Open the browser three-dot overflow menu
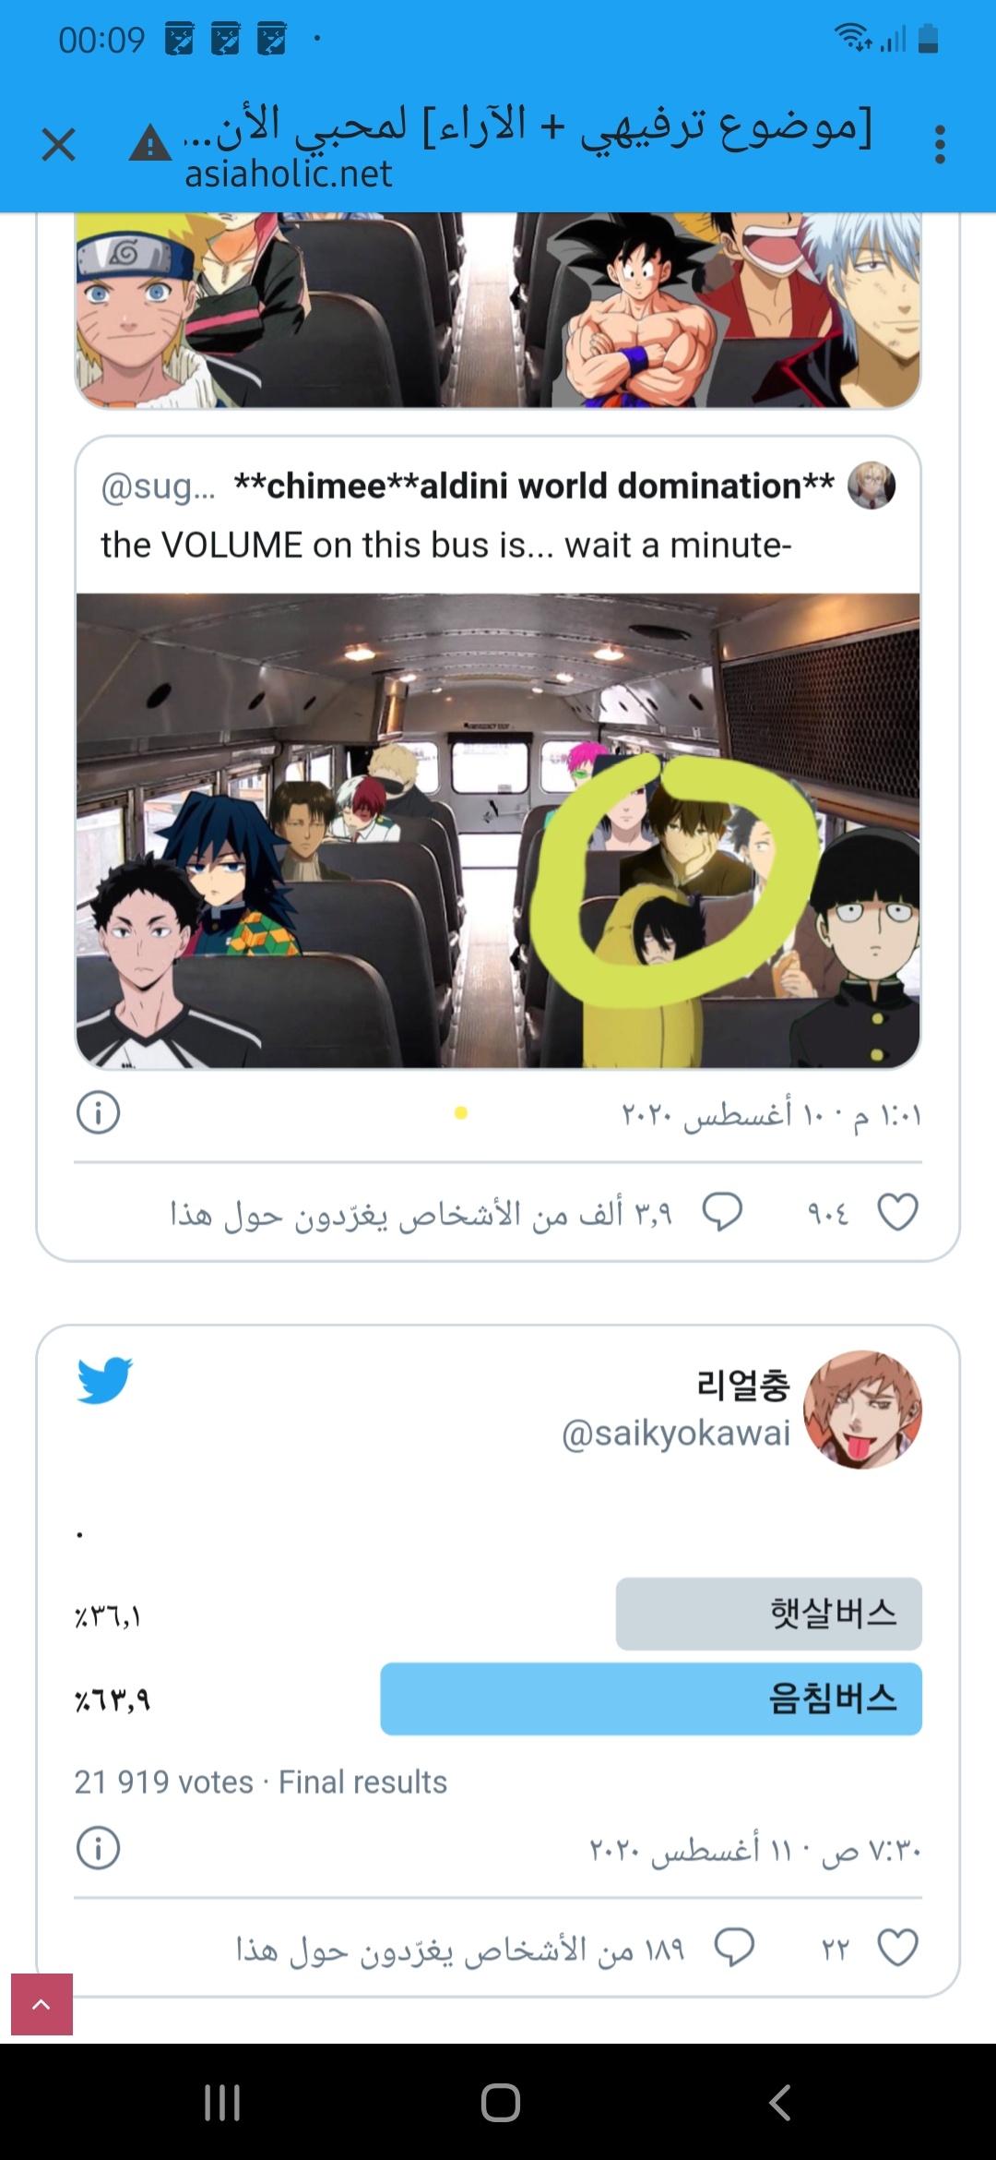996x2160 pixels. [940, 145]
